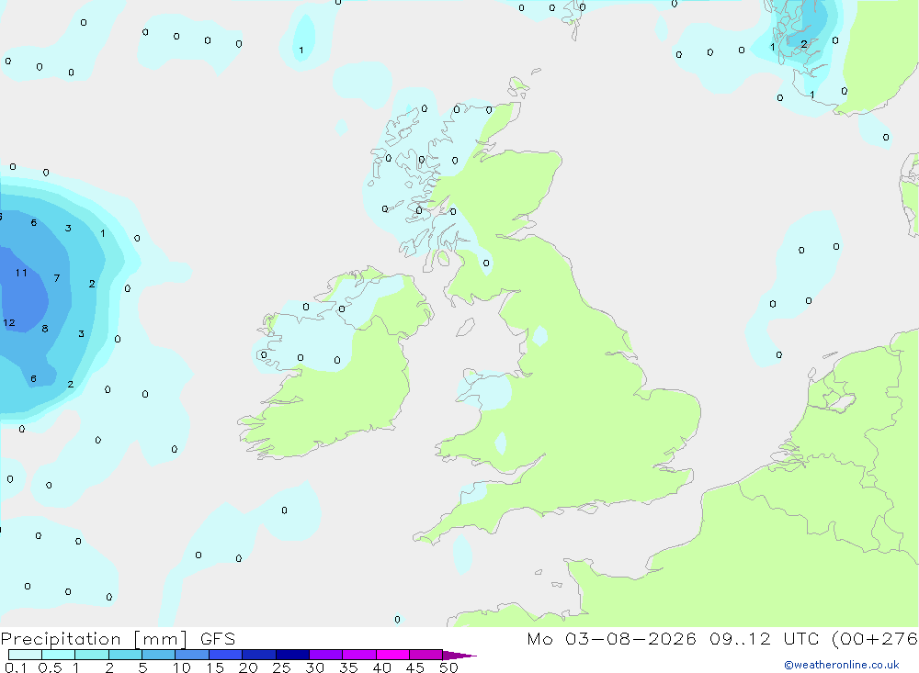
Task: Click the '0.1' legend scale label
Action: tap(16, 667)
